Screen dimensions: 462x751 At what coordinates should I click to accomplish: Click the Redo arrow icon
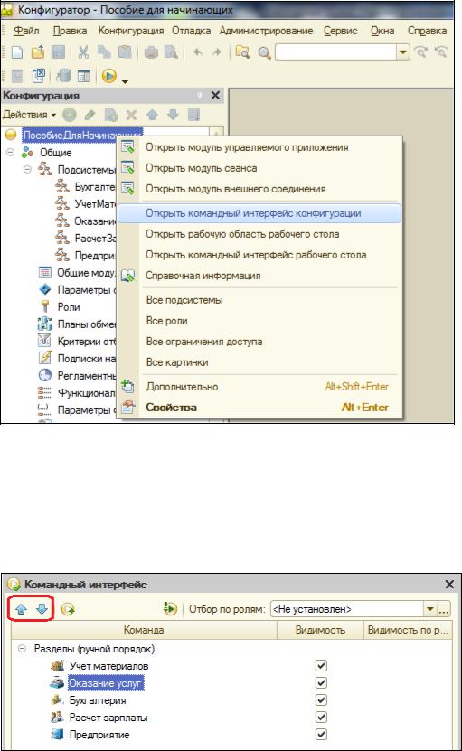(x=217, y=52)
